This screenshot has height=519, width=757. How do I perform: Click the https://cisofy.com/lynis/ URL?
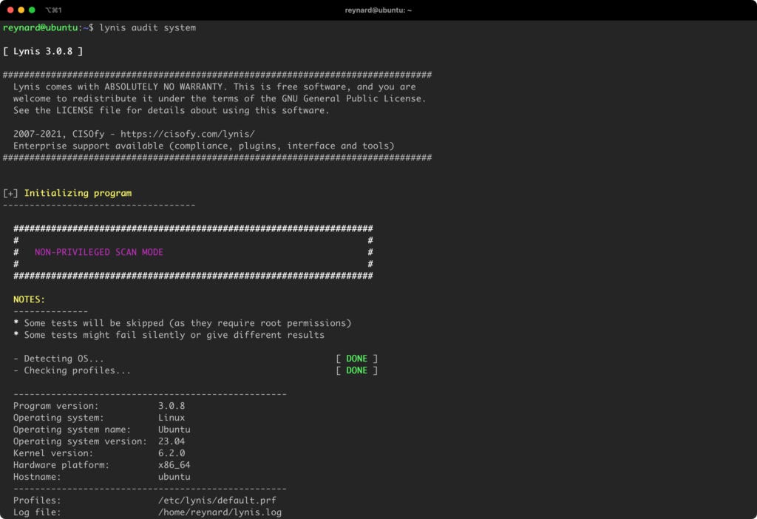coord(187,134)
